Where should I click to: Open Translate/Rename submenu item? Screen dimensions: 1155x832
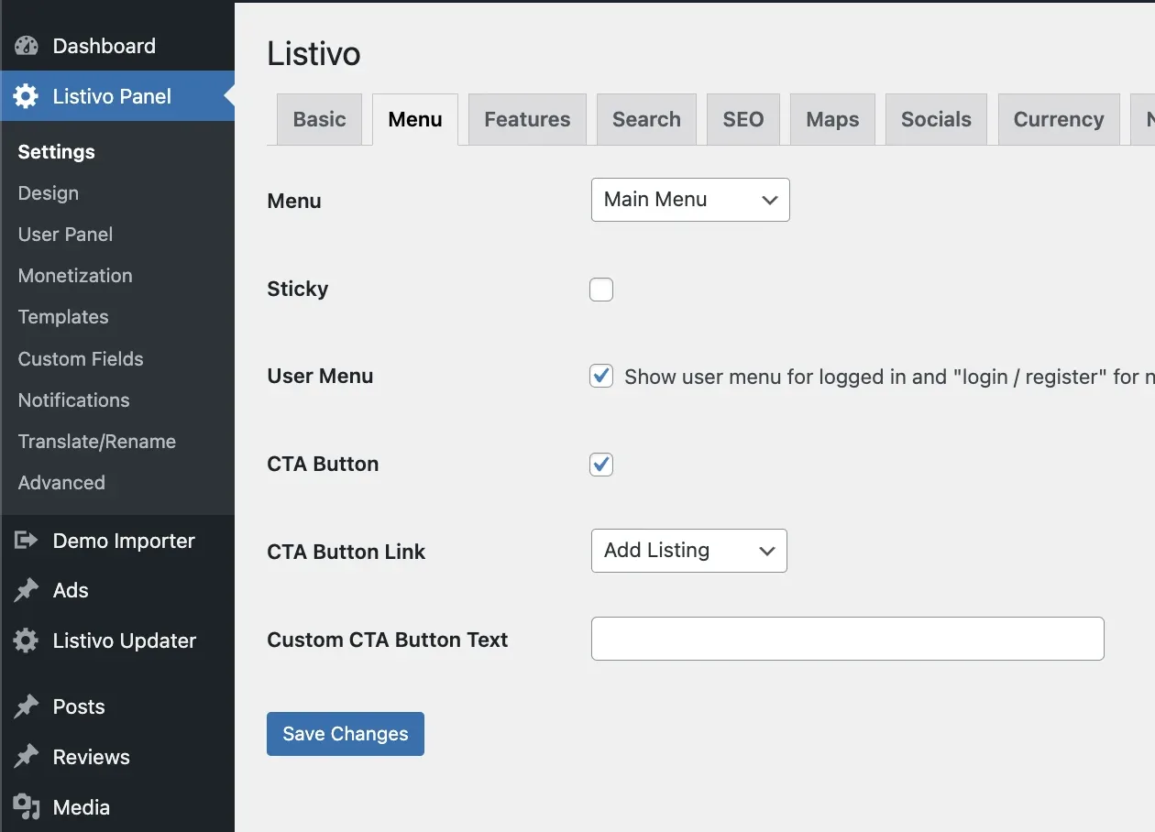pos(97,442)
